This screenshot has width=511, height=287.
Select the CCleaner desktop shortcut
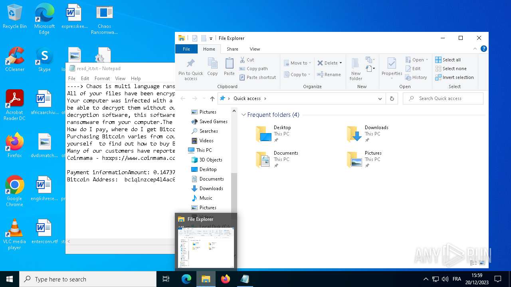pos(15,59)
